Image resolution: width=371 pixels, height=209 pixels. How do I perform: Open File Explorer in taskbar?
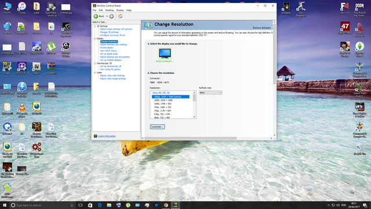109,205
